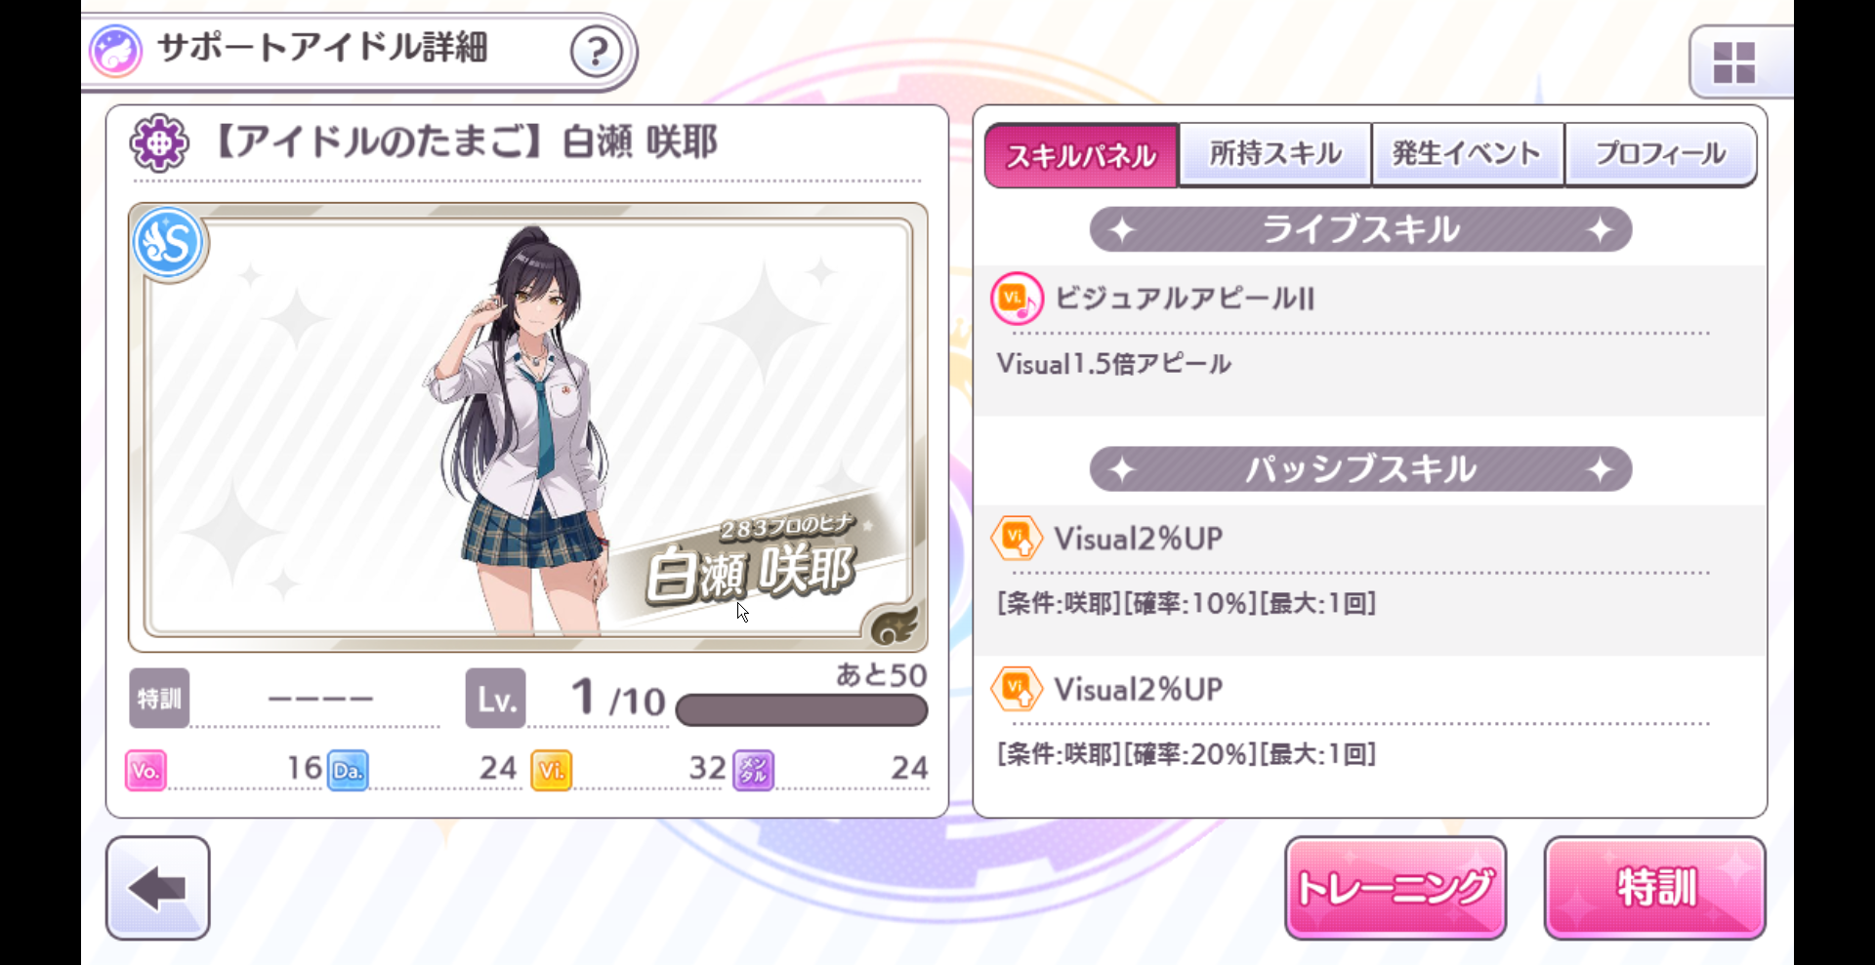
Task: Click the second Visual2%UP passive skill icon
Action: [x=1017, y=690]
